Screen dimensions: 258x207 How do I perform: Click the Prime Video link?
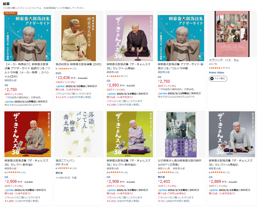coord(216,73)
